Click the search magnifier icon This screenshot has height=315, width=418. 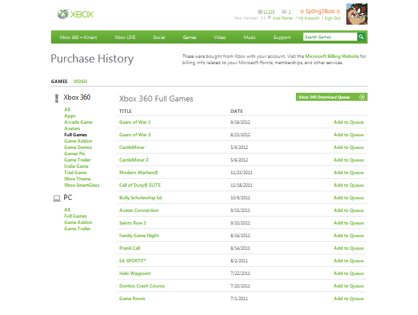point(361,37)
